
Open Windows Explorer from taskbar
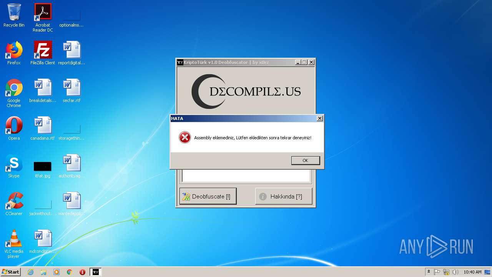pos(43,272)
